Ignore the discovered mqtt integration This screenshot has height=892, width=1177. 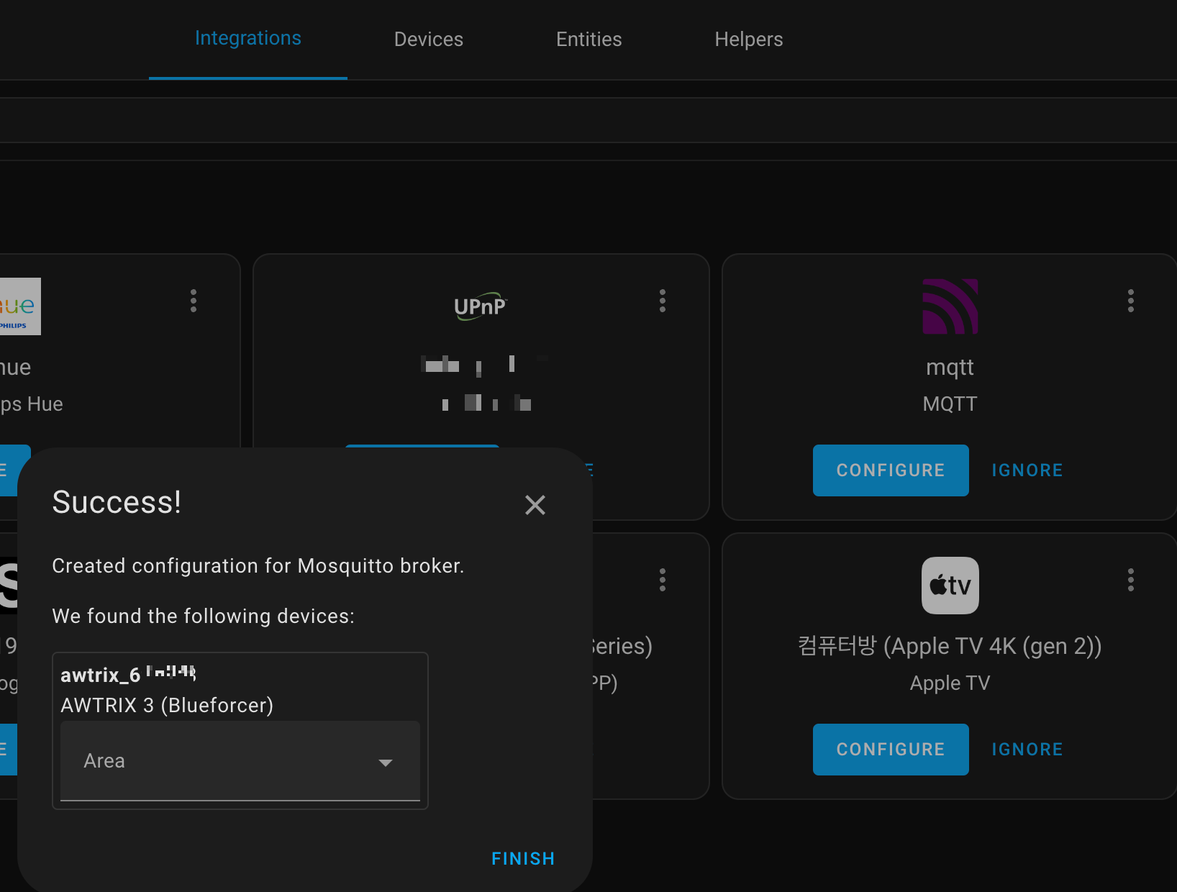pos(1027,470)
